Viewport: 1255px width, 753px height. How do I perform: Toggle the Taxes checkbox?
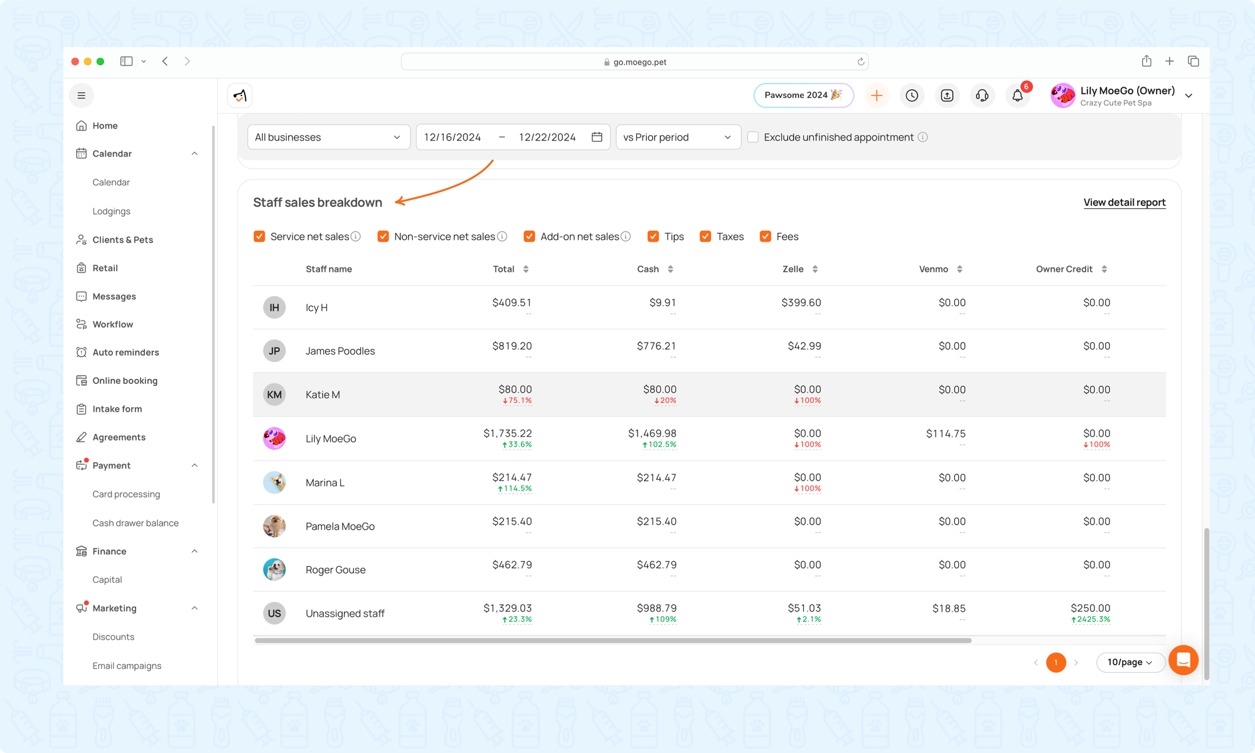click(x=705, y=237)
